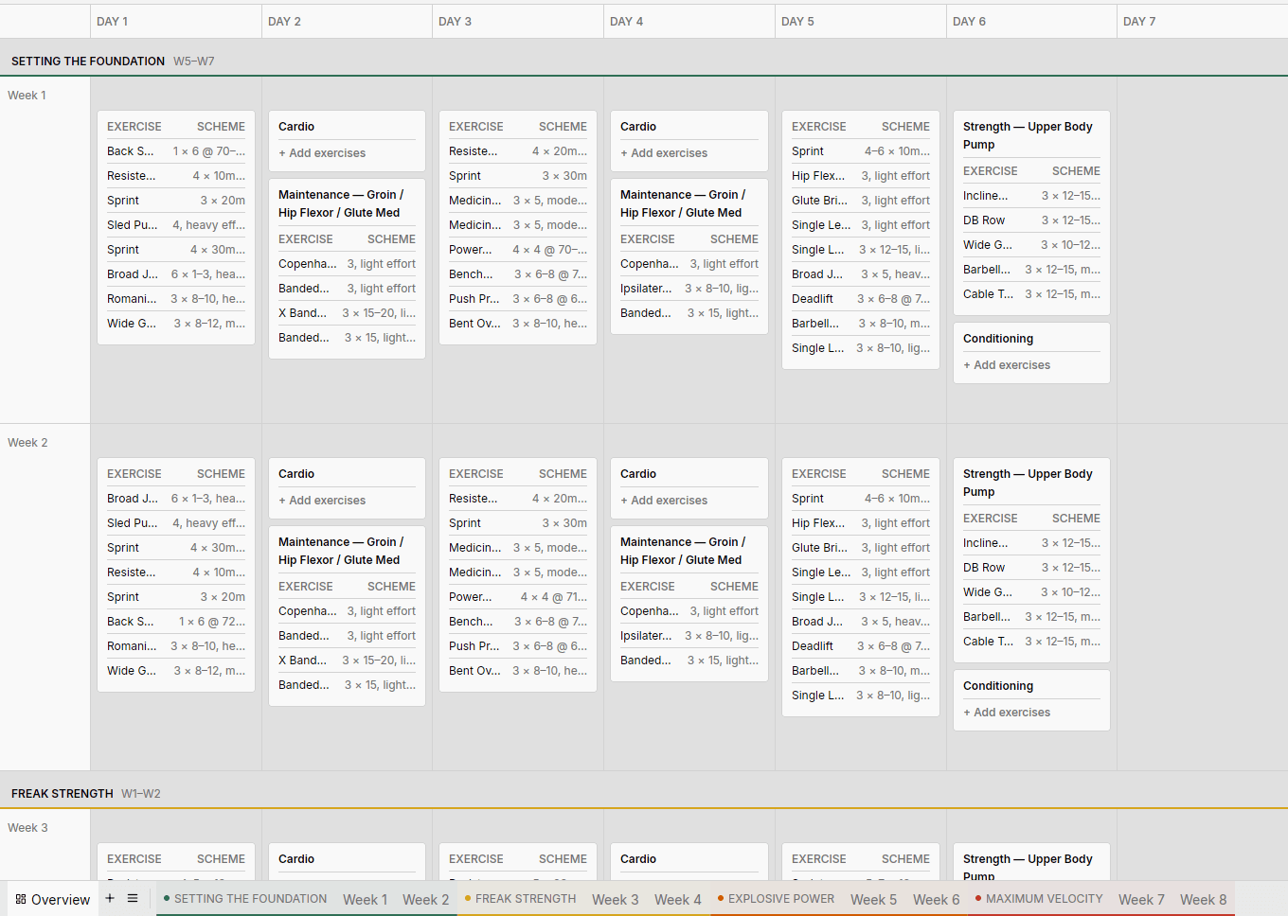This screenshot has height=916, width=1288.
Task: Select the DB Row row in Week 1 Day 6
Action: [x=1031, y=220]
